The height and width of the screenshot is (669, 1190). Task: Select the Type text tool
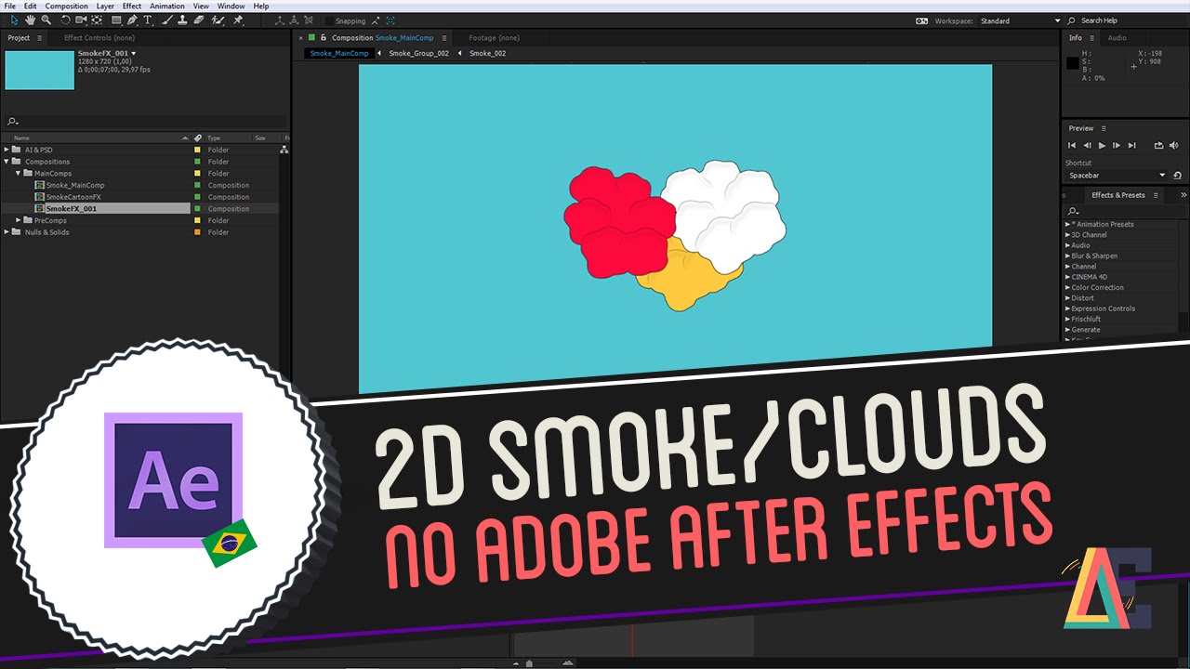147,20
